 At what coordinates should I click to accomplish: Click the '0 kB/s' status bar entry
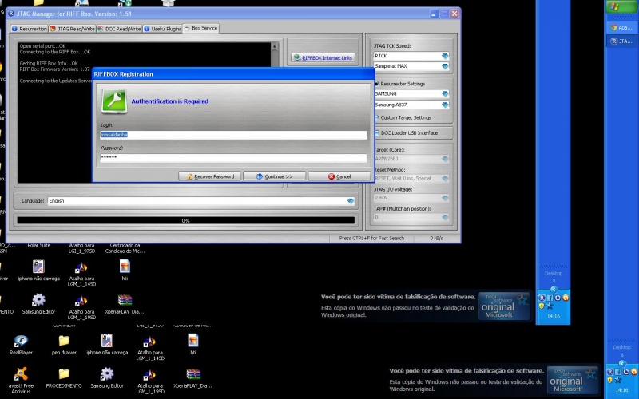(436, 238)
